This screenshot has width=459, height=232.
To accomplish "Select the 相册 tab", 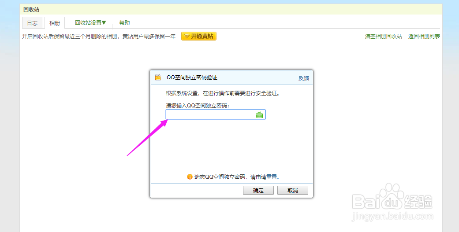I will click(x=55, y=23).
